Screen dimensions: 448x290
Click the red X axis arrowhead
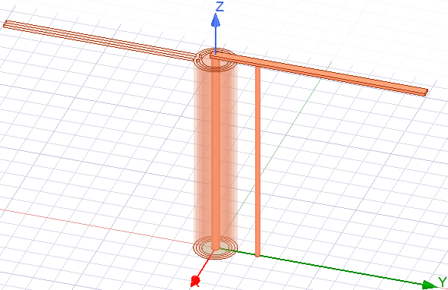(x=195, y=281)
